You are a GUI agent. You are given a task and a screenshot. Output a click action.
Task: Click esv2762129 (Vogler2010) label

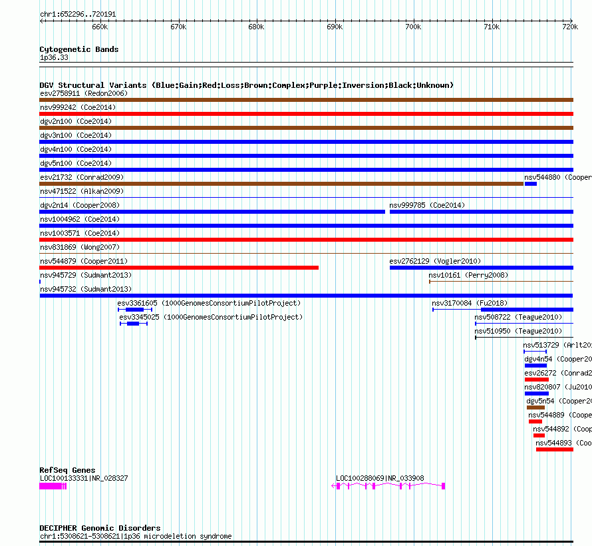(435, 261)
